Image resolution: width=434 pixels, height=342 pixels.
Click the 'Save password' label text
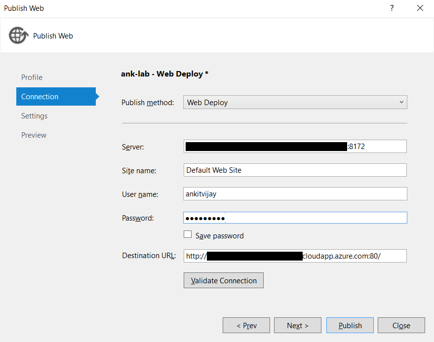point(220,236)
